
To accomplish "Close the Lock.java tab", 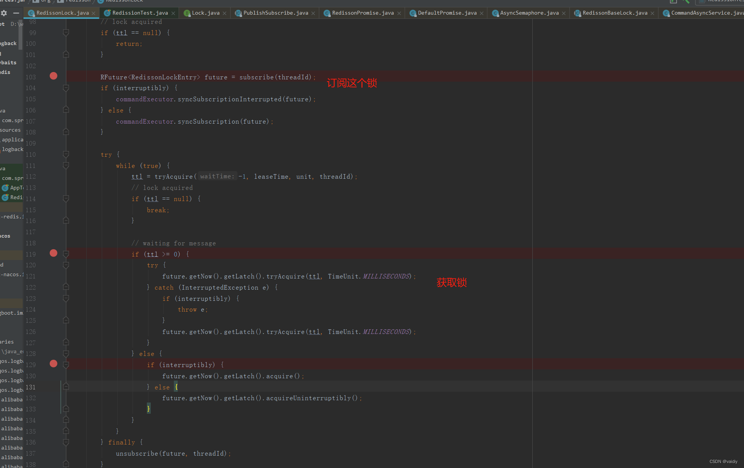I will click(x=225, y=13).
